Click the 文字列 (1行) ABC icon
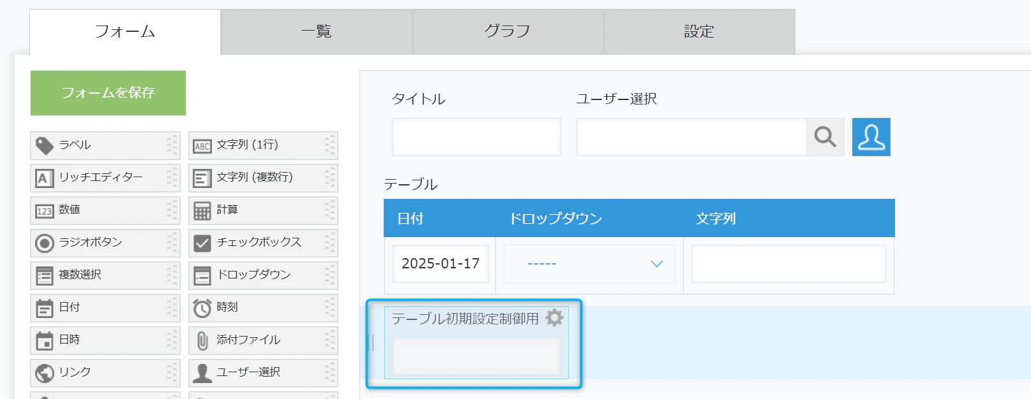 pyautogui.click(x=202, y=146)
